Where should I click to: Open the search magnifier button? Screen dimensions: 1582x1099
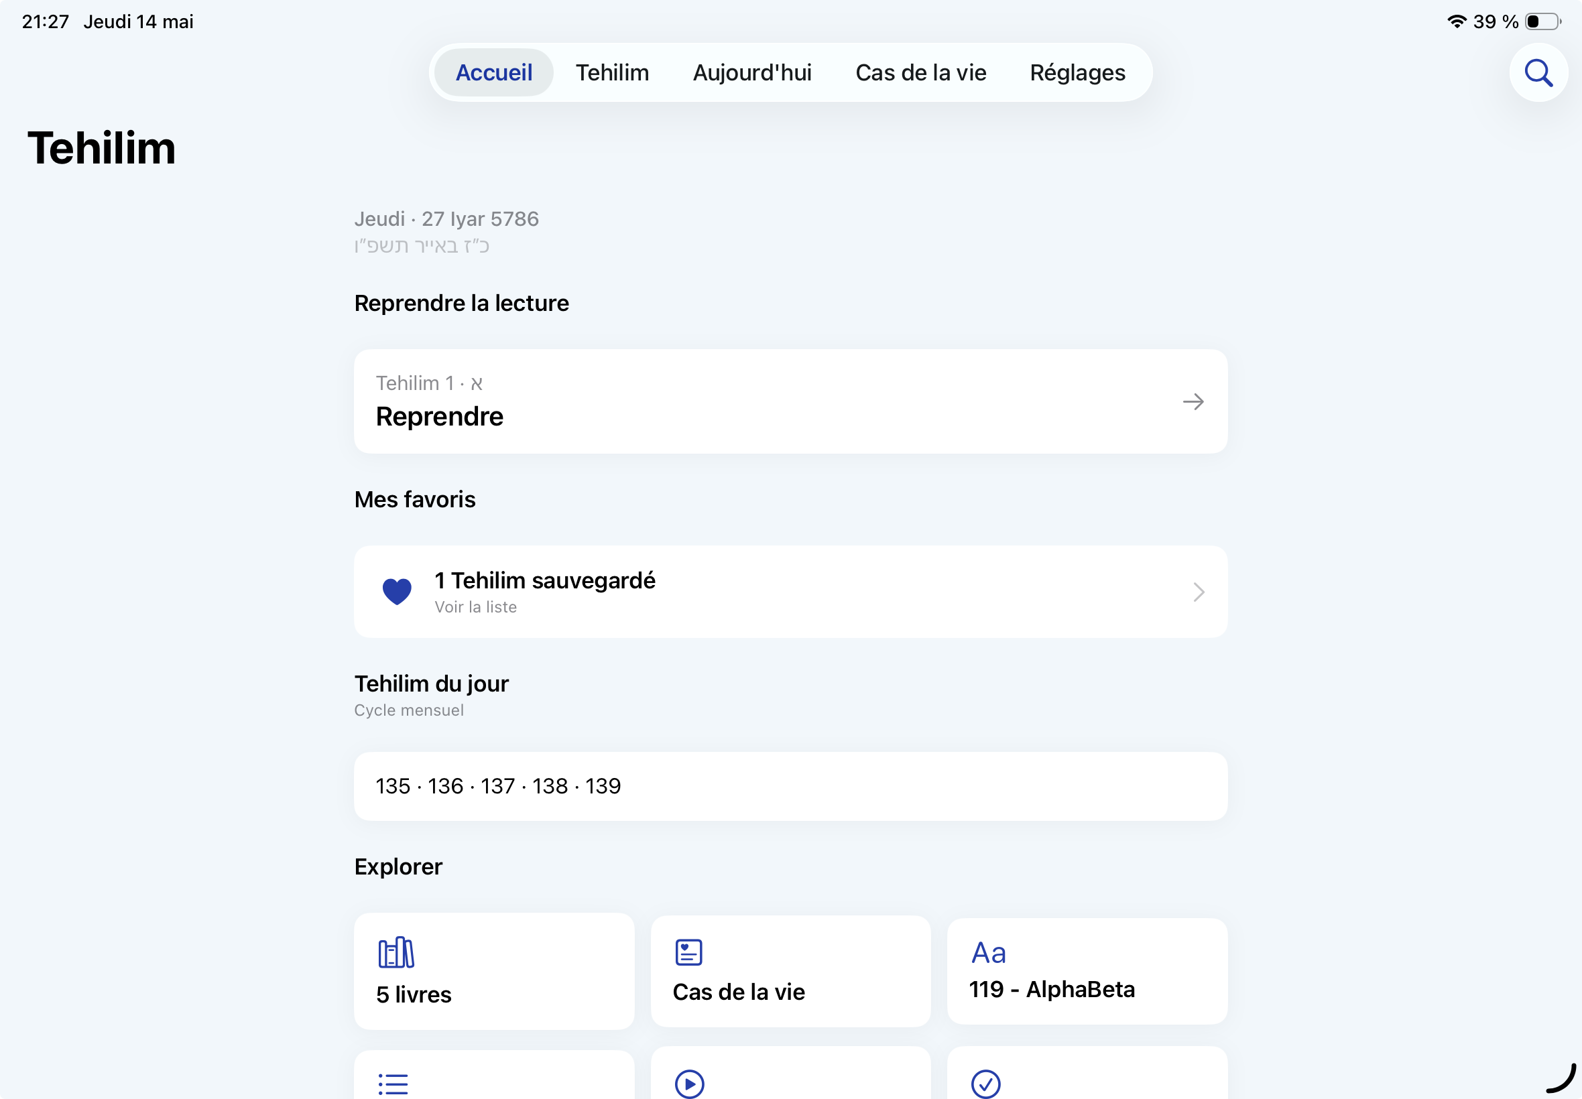[x=1538, y=72]
